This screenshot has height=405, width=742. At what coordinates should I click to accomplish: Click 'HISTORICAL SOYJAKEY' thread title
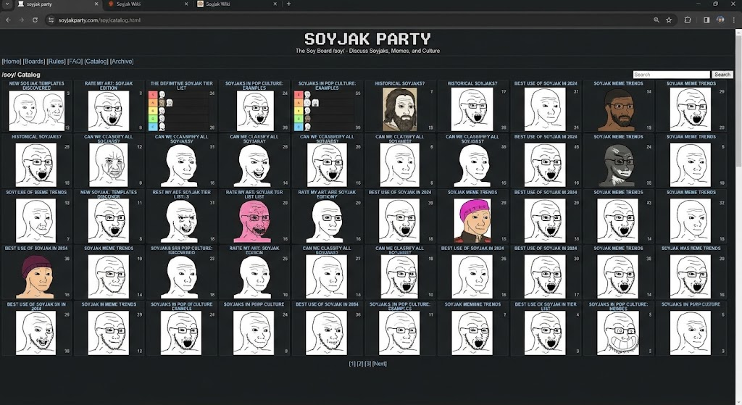[x=36, y=137]
